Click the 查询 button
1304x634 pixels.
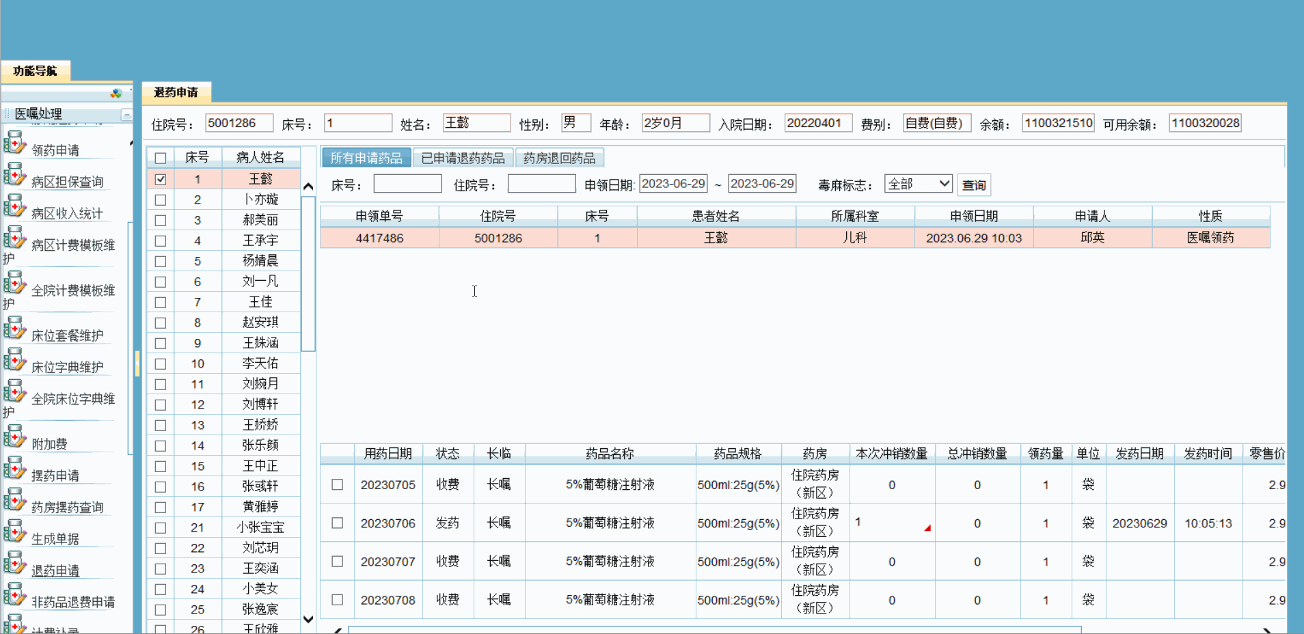click(974, 184)
